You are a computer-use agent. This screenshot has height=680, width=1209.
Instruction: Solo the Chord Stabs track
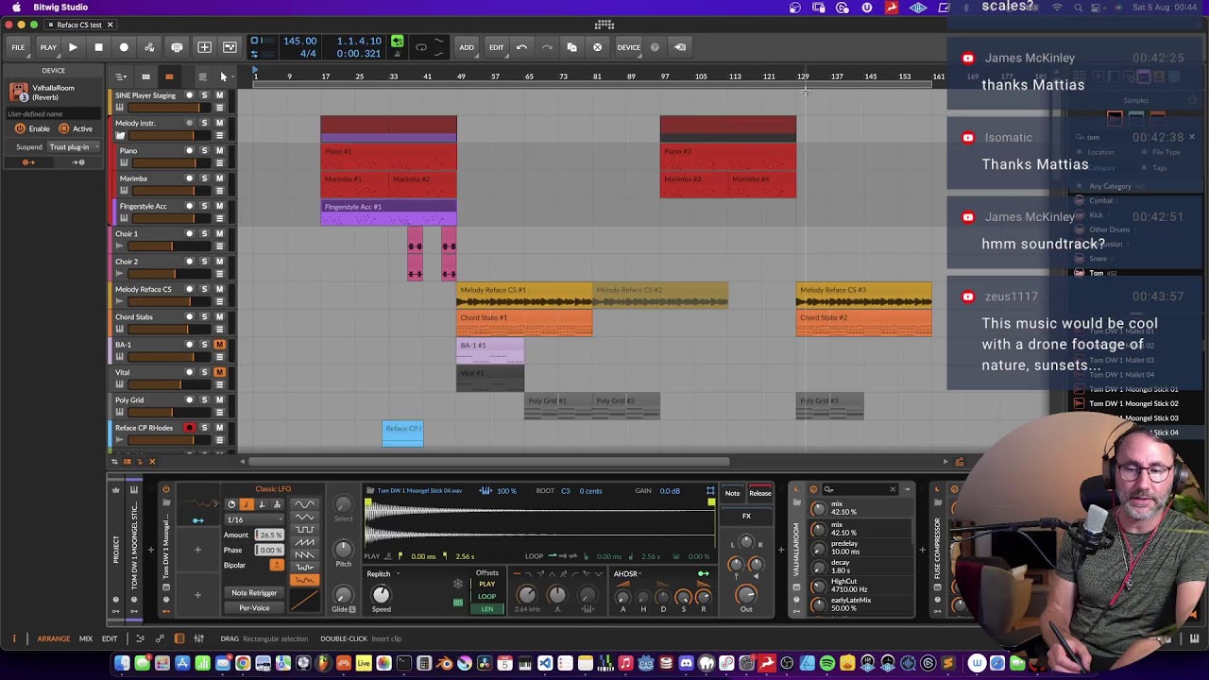coord(204,317)
